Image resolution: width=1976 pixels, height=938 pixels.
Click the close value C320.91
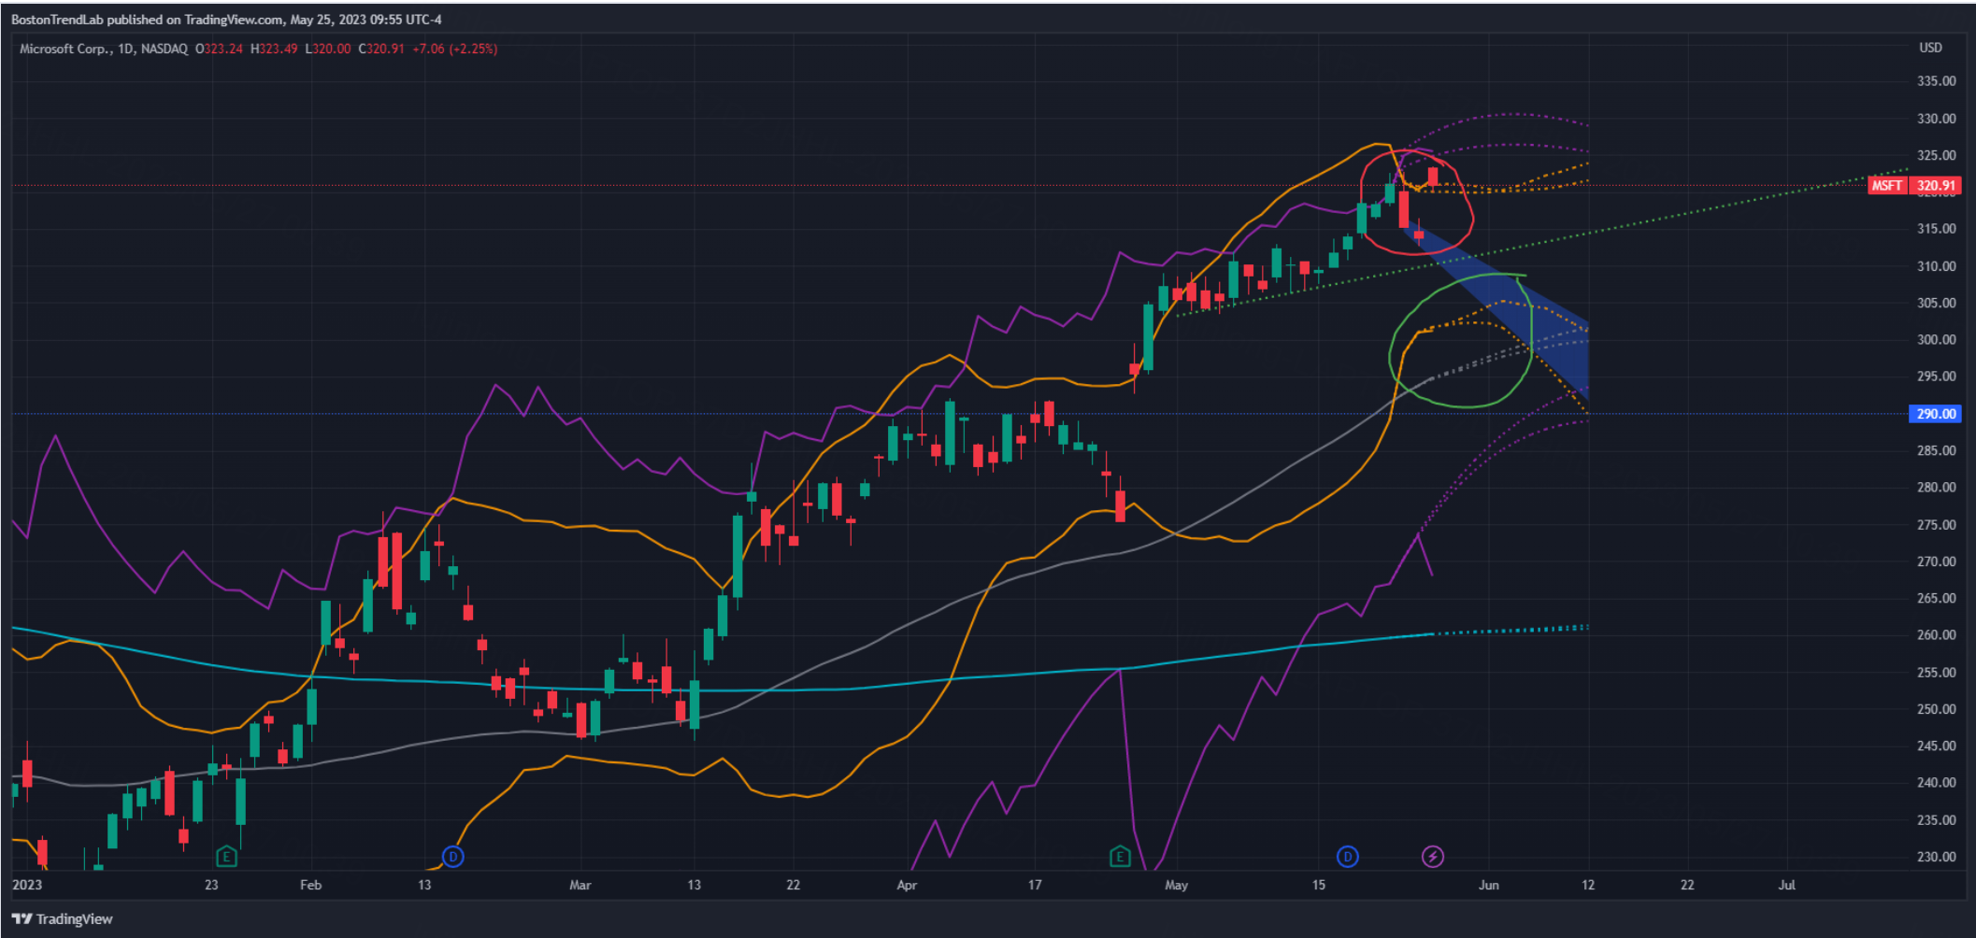tap(381, 49)
